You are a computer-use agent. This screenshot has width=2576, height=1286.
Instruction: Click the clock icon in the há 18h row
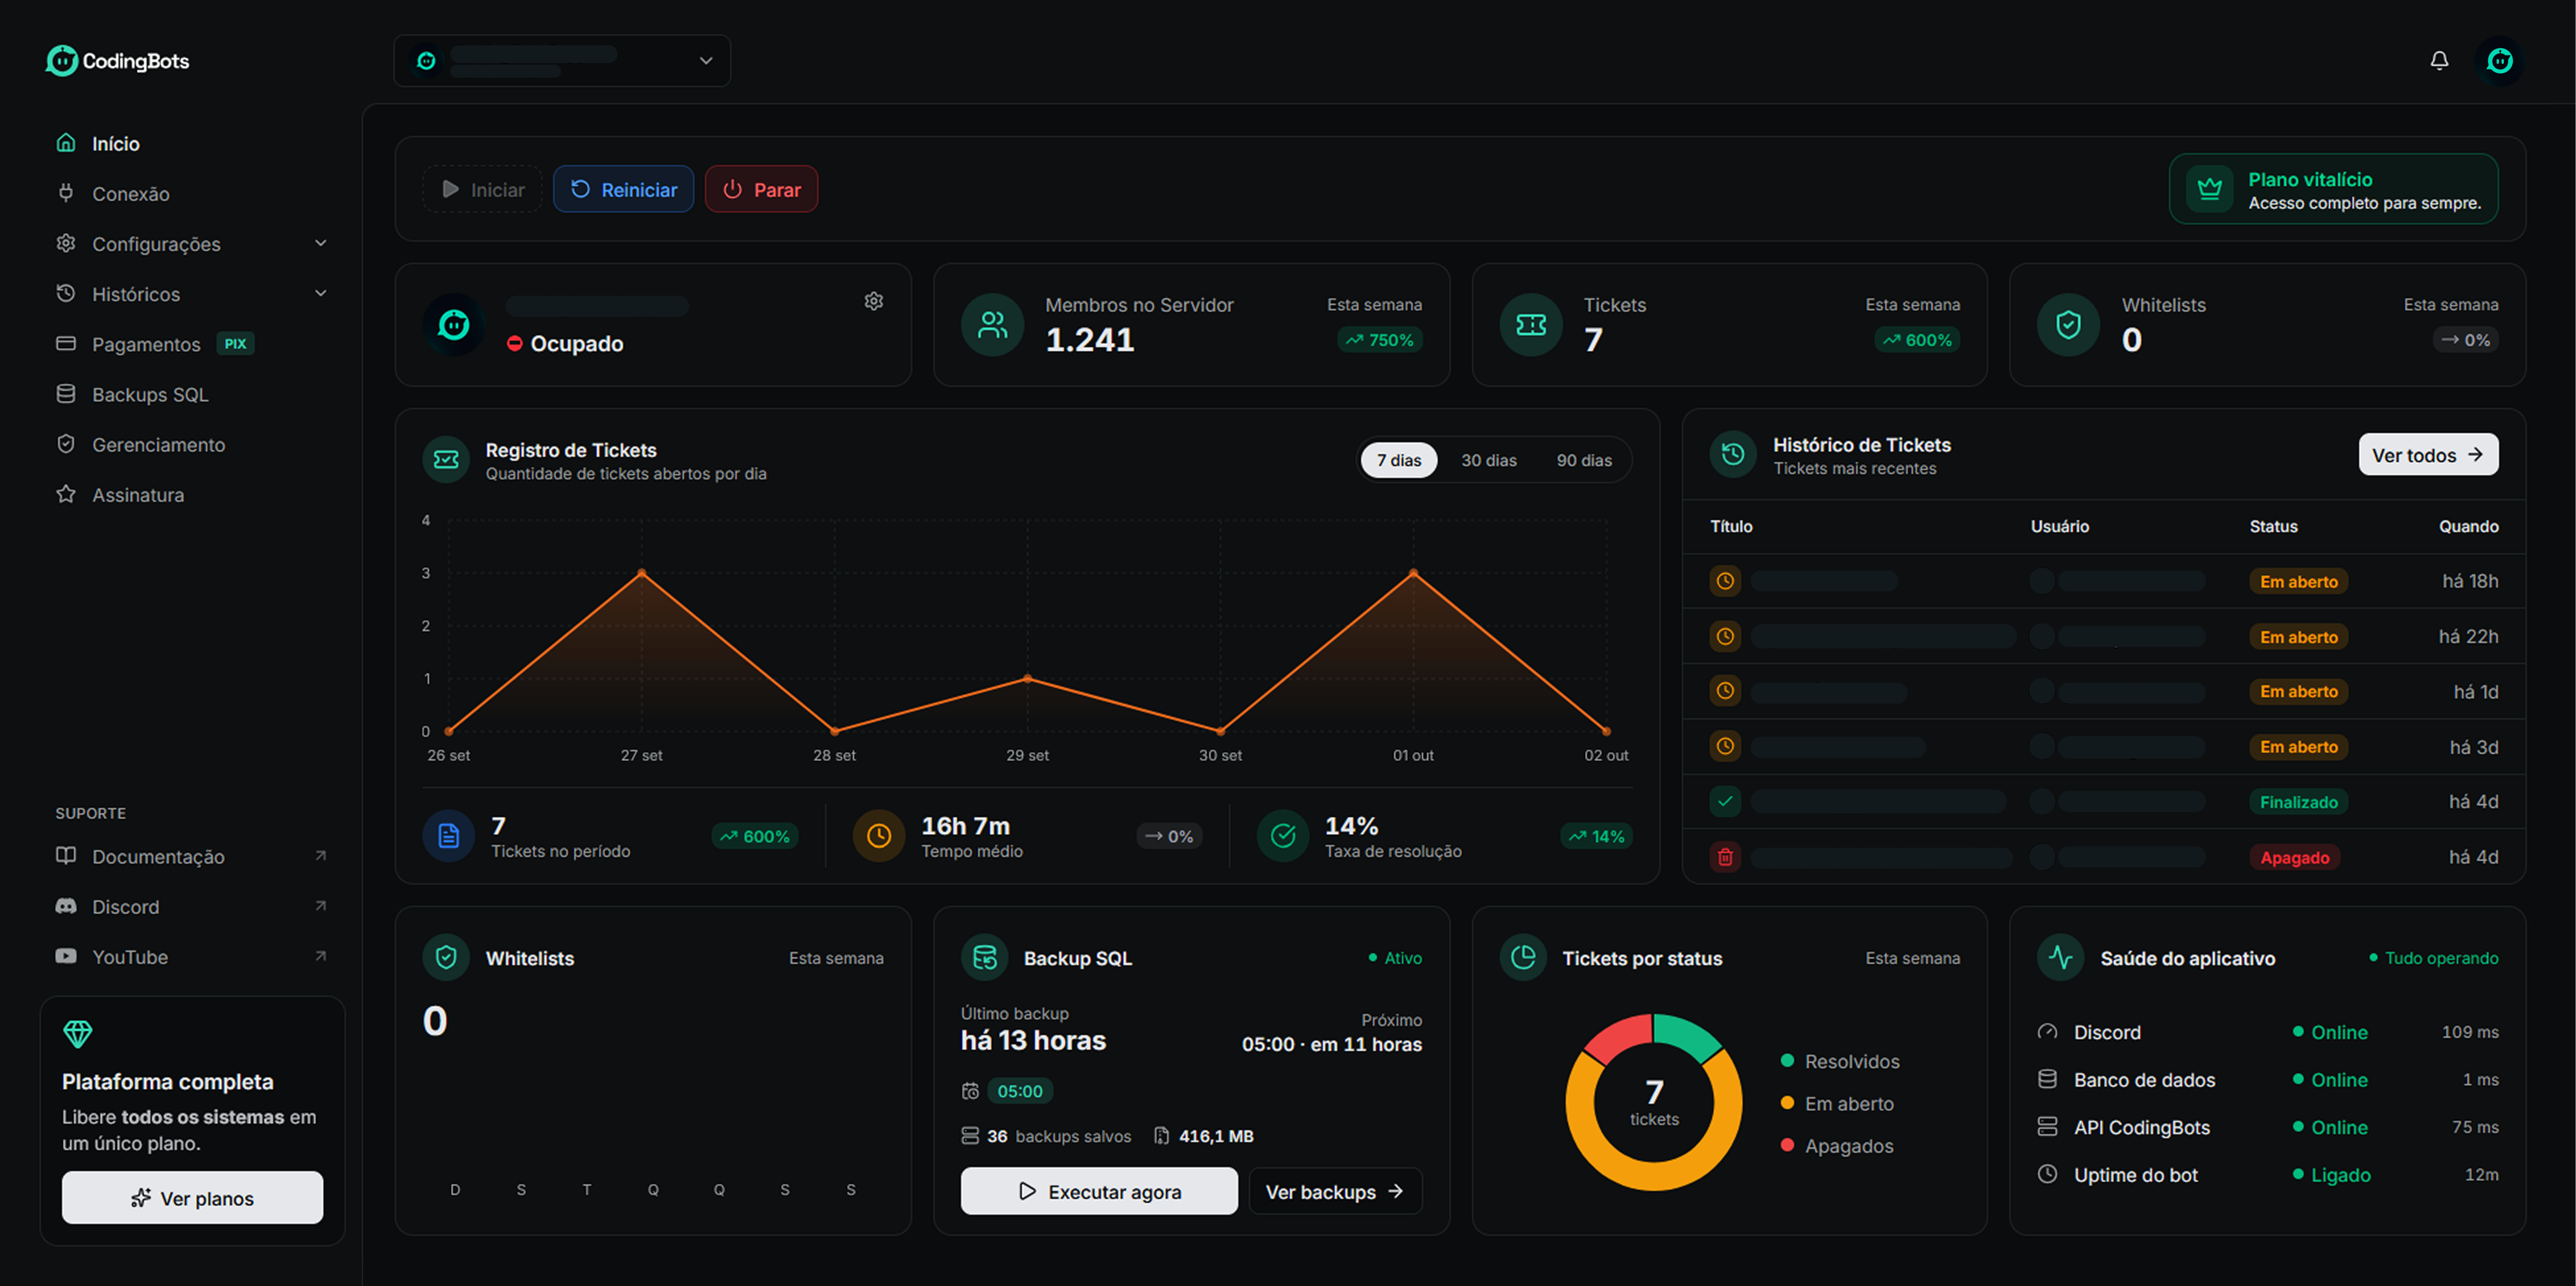(x=1725, y=581)
